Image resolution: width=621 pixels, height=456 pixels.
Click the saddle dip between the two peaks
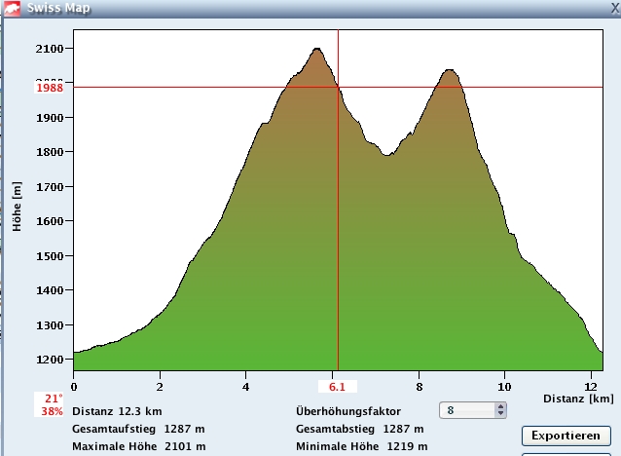(x=387, y=155)
